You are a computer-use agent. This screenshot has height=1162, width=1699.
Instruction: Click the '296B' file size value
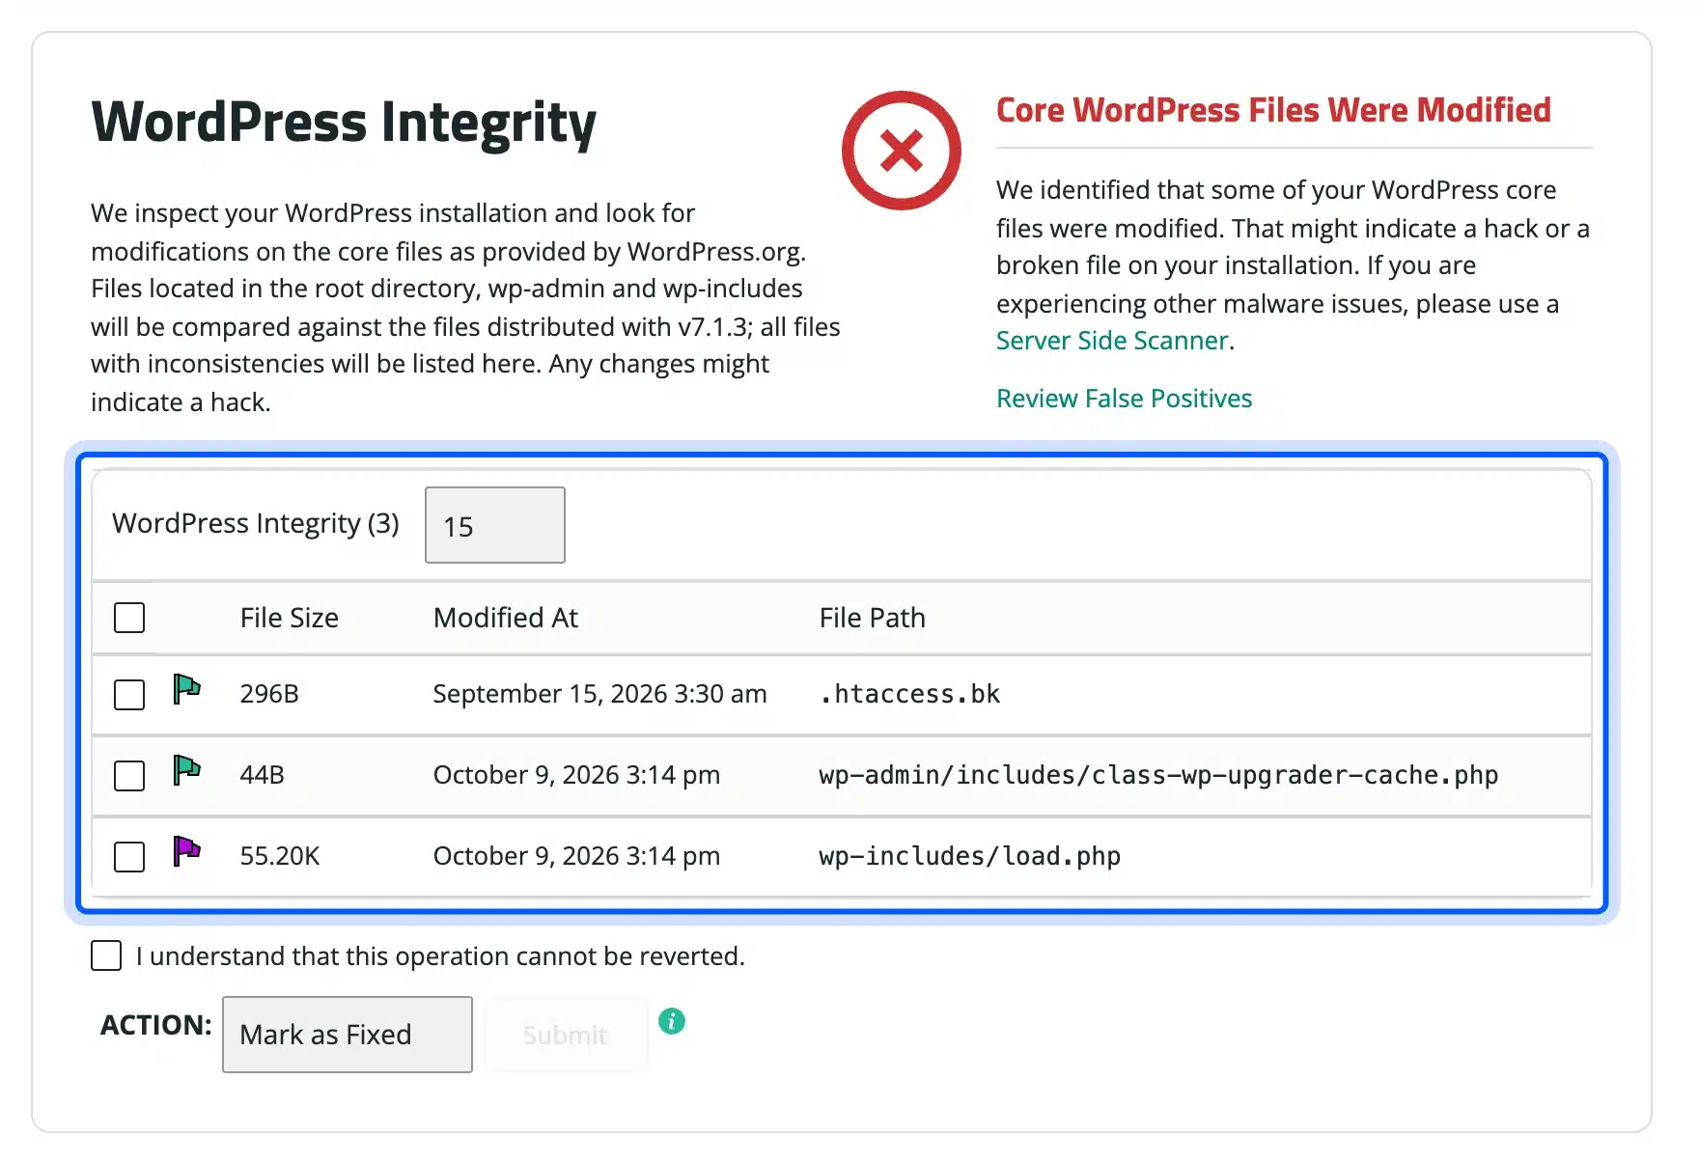[269, 694]
